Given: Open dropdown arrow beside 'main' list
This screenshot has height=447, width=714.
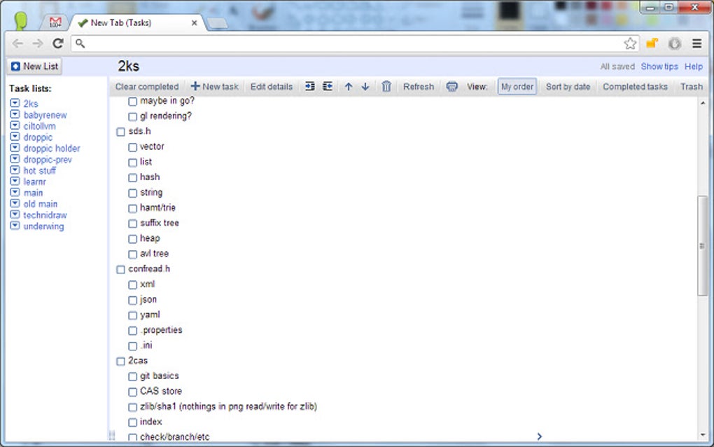Looking at the screenshot, I should coord(15,192).
